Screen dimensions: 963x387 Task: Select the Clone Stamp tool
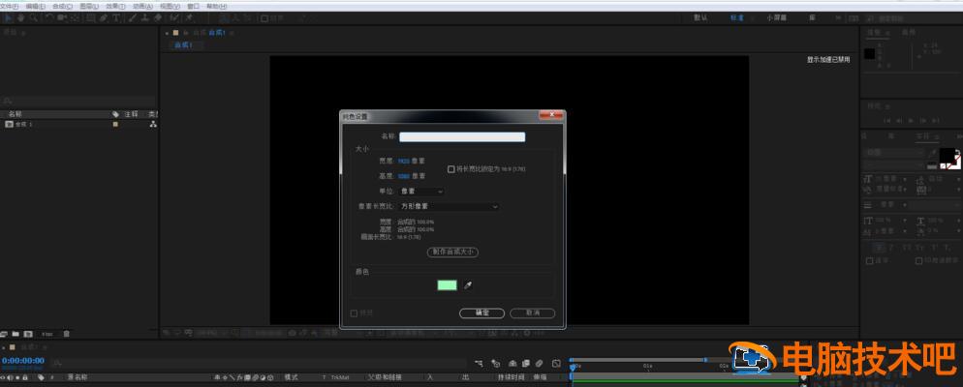(x=145, y=17)
